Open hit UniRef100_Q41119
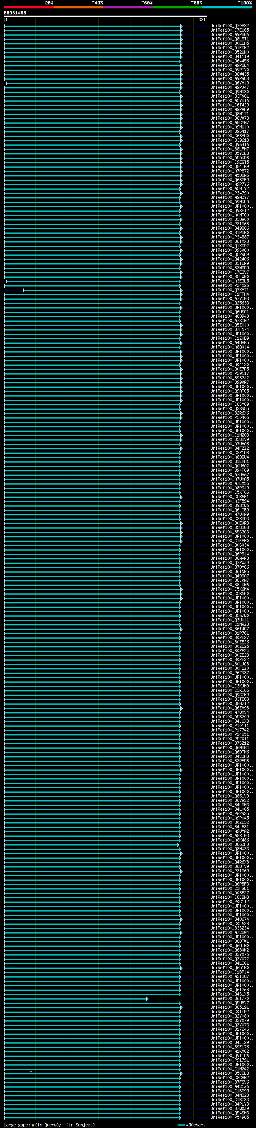The height and width of the screenshot is (1128, 256). [x=230, y=56]
